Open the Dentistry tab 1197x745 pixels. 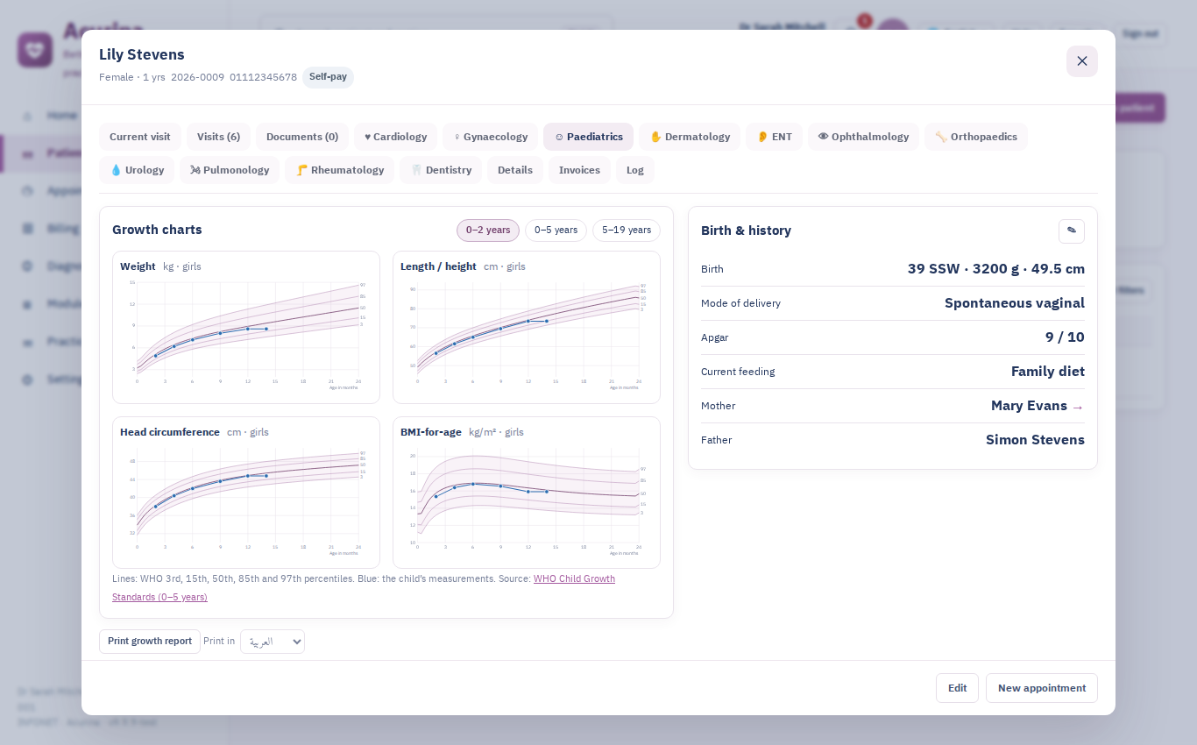pos(441,170)
